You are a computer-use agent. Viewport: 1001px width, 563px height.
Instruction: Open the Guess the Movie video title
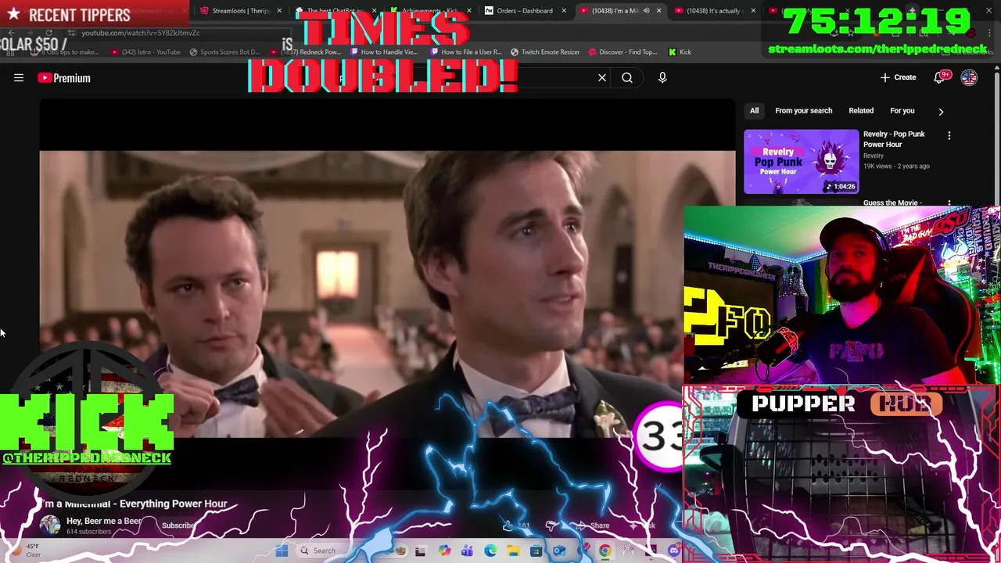892,203
